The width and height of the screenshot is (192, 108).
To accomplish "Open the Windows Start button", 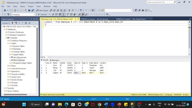I will [x=24, y=104].
